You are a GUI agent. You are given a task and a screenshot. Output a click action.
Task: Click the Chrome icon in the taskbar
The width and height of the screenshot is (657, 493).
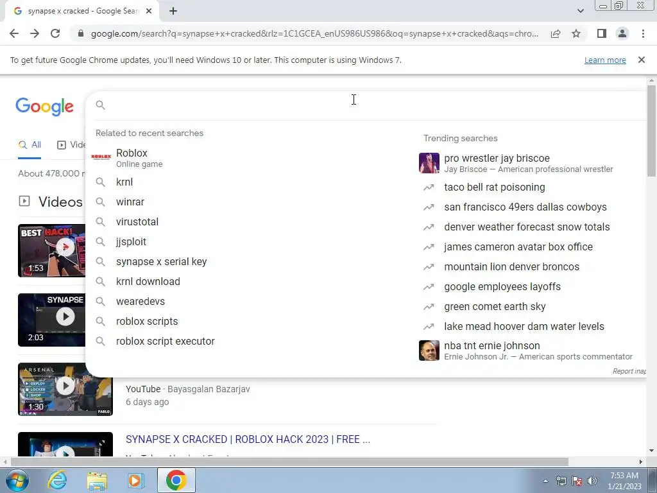pyautogui.click(x=176, y=480)
